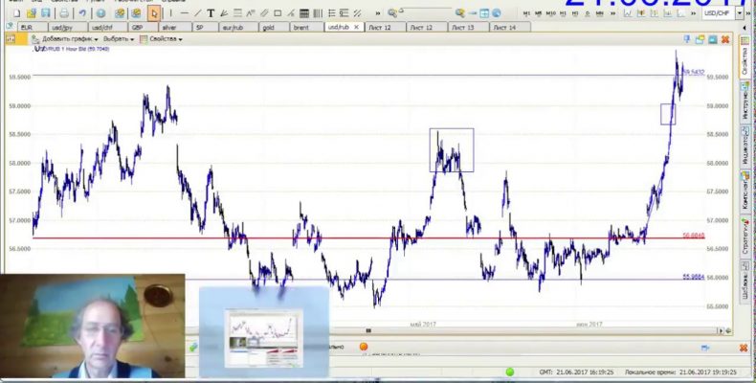This screenshot has height=383, width=756.
Task: Select the rectangle drawing tool
Action: click(x=278, y=13)
